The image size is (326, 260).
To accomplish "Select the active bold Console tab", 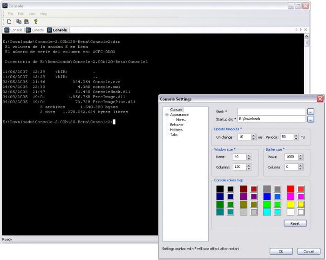I will (58, 30).
